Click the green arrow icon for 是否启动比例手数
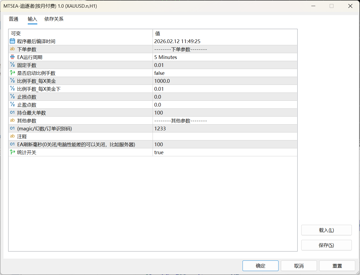360x275 pixels. (12, 73)
